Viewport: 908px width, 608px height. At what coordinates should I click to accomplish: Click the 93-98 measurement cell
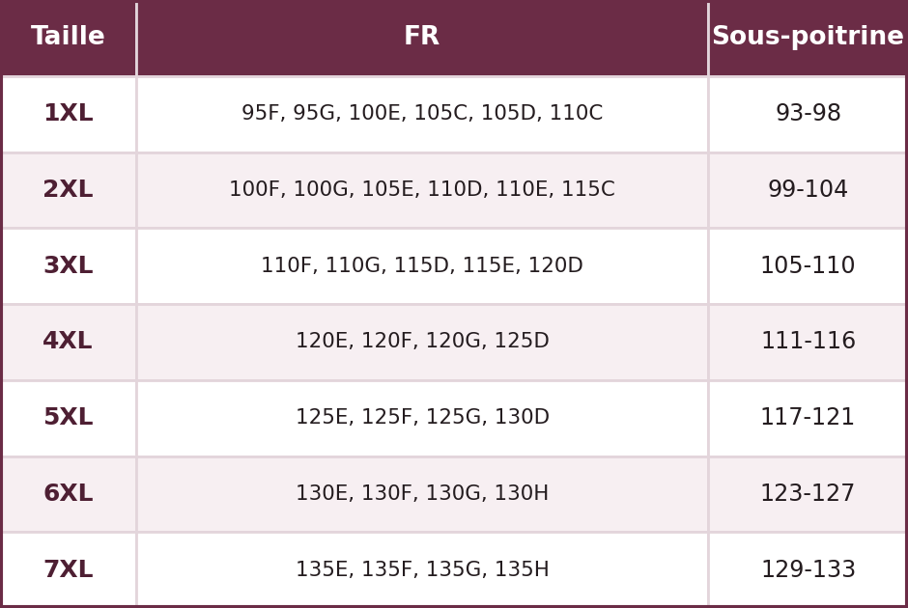[808, 113]
